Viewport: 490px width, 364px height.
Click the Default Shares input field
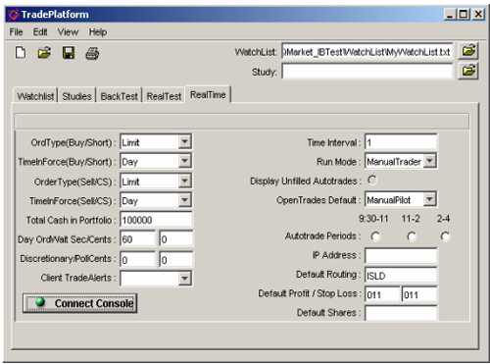(401, 313)
